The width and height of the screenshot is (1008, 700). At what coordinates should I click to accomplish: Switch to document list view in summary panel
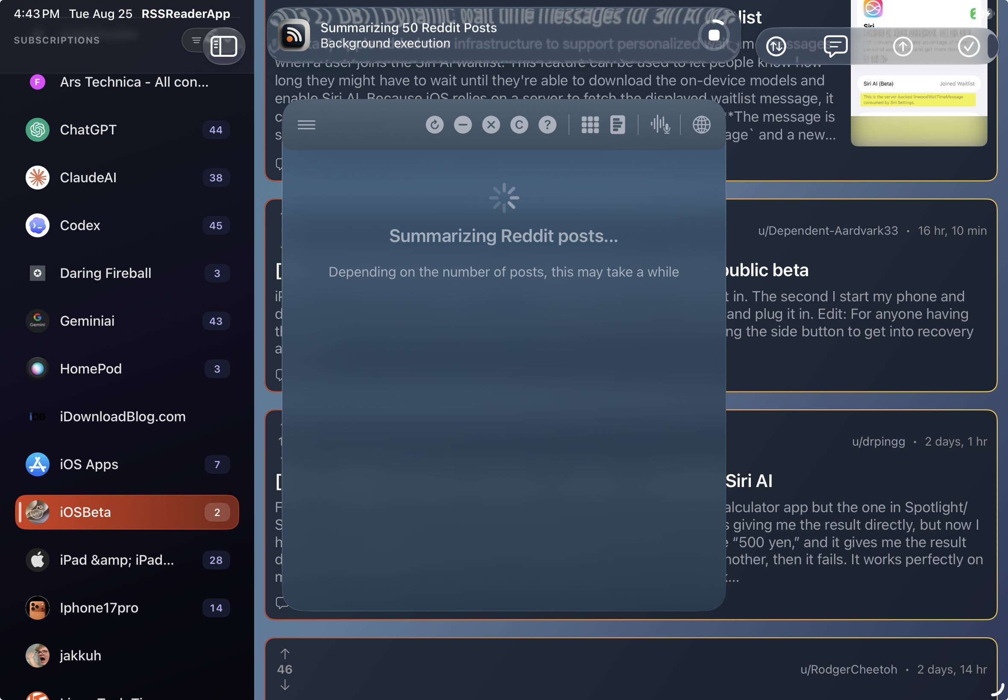tap(618, 125)
